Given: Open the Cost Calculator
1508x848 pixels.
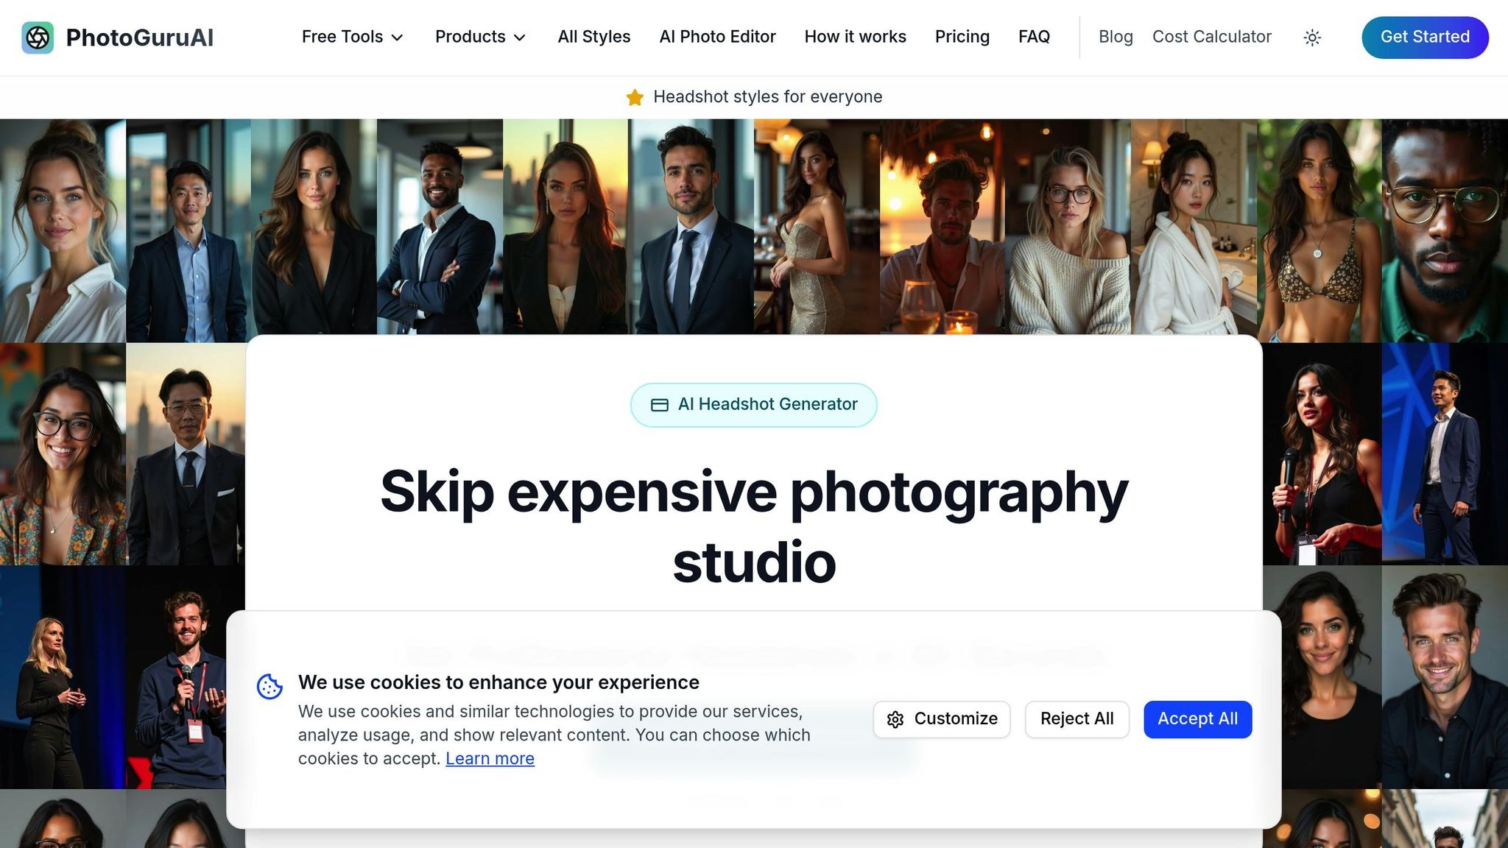Looking at the screenshot, I should [1211, 37].
